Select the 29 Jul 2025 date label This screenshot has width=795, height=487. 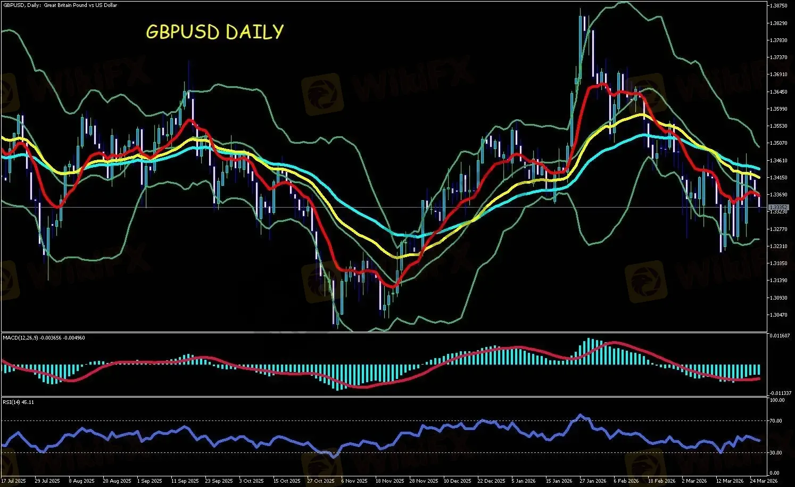coord(47,481)
